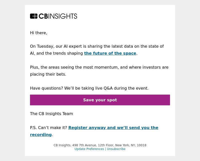Click 'The CB Insights Team' signature

(x=51, y=114)
